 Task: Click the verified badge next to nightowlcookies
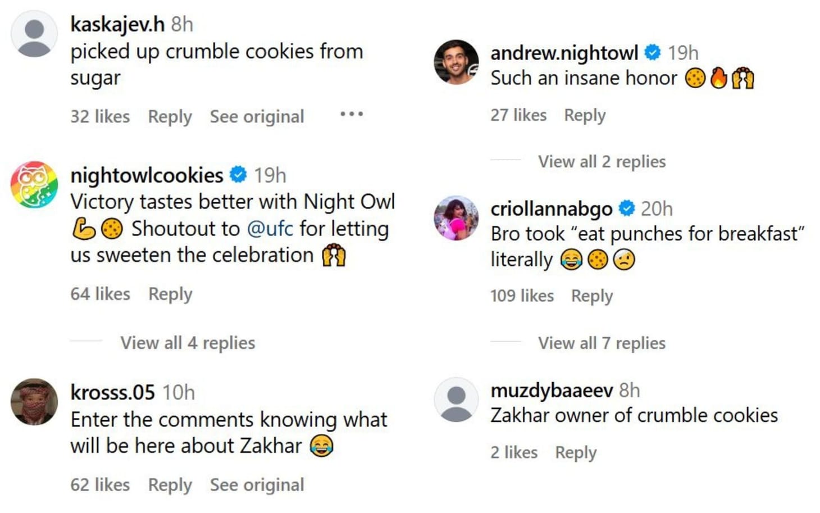[x=238, y=175]
